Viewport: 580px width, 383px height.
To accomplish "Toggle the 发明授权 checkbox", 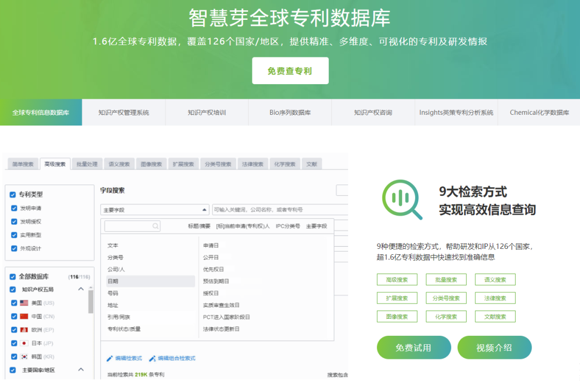I will (14, 221).
